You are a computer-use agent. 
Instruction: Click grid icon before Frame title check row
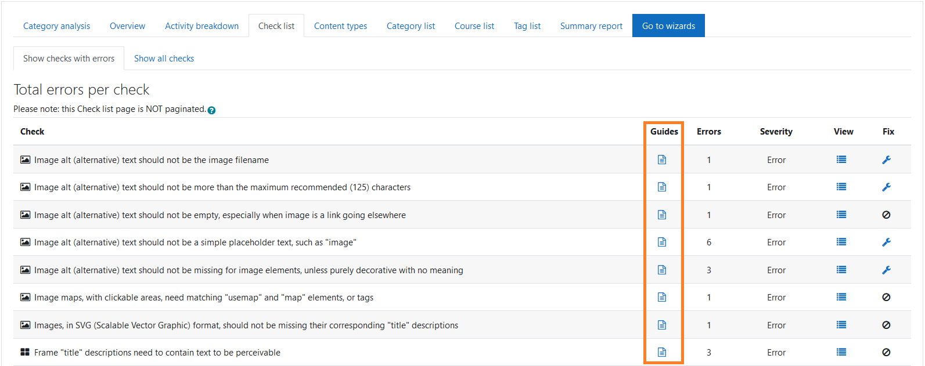[25, 352]
